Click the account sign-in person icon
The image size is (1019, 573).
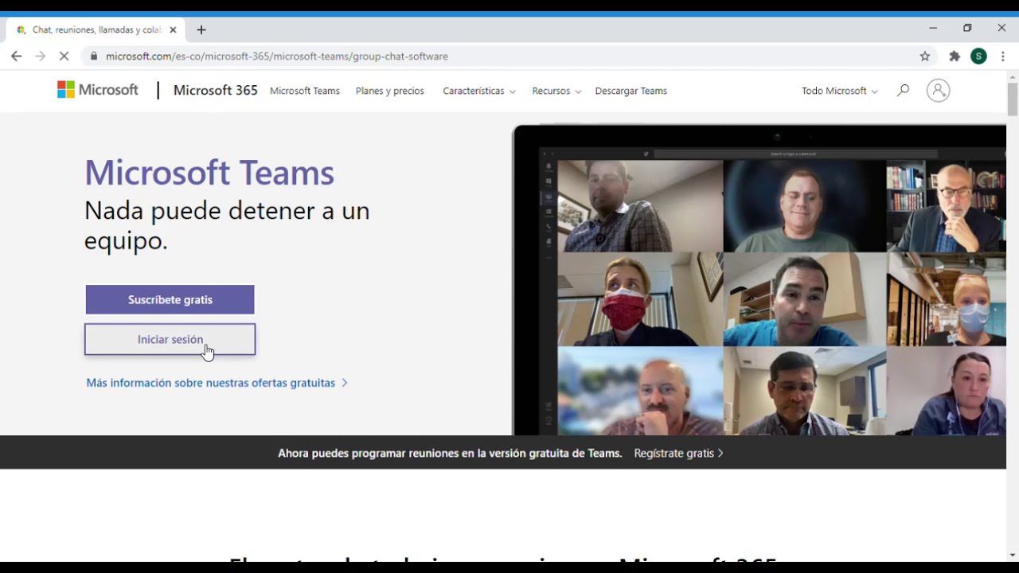(939, 90)
